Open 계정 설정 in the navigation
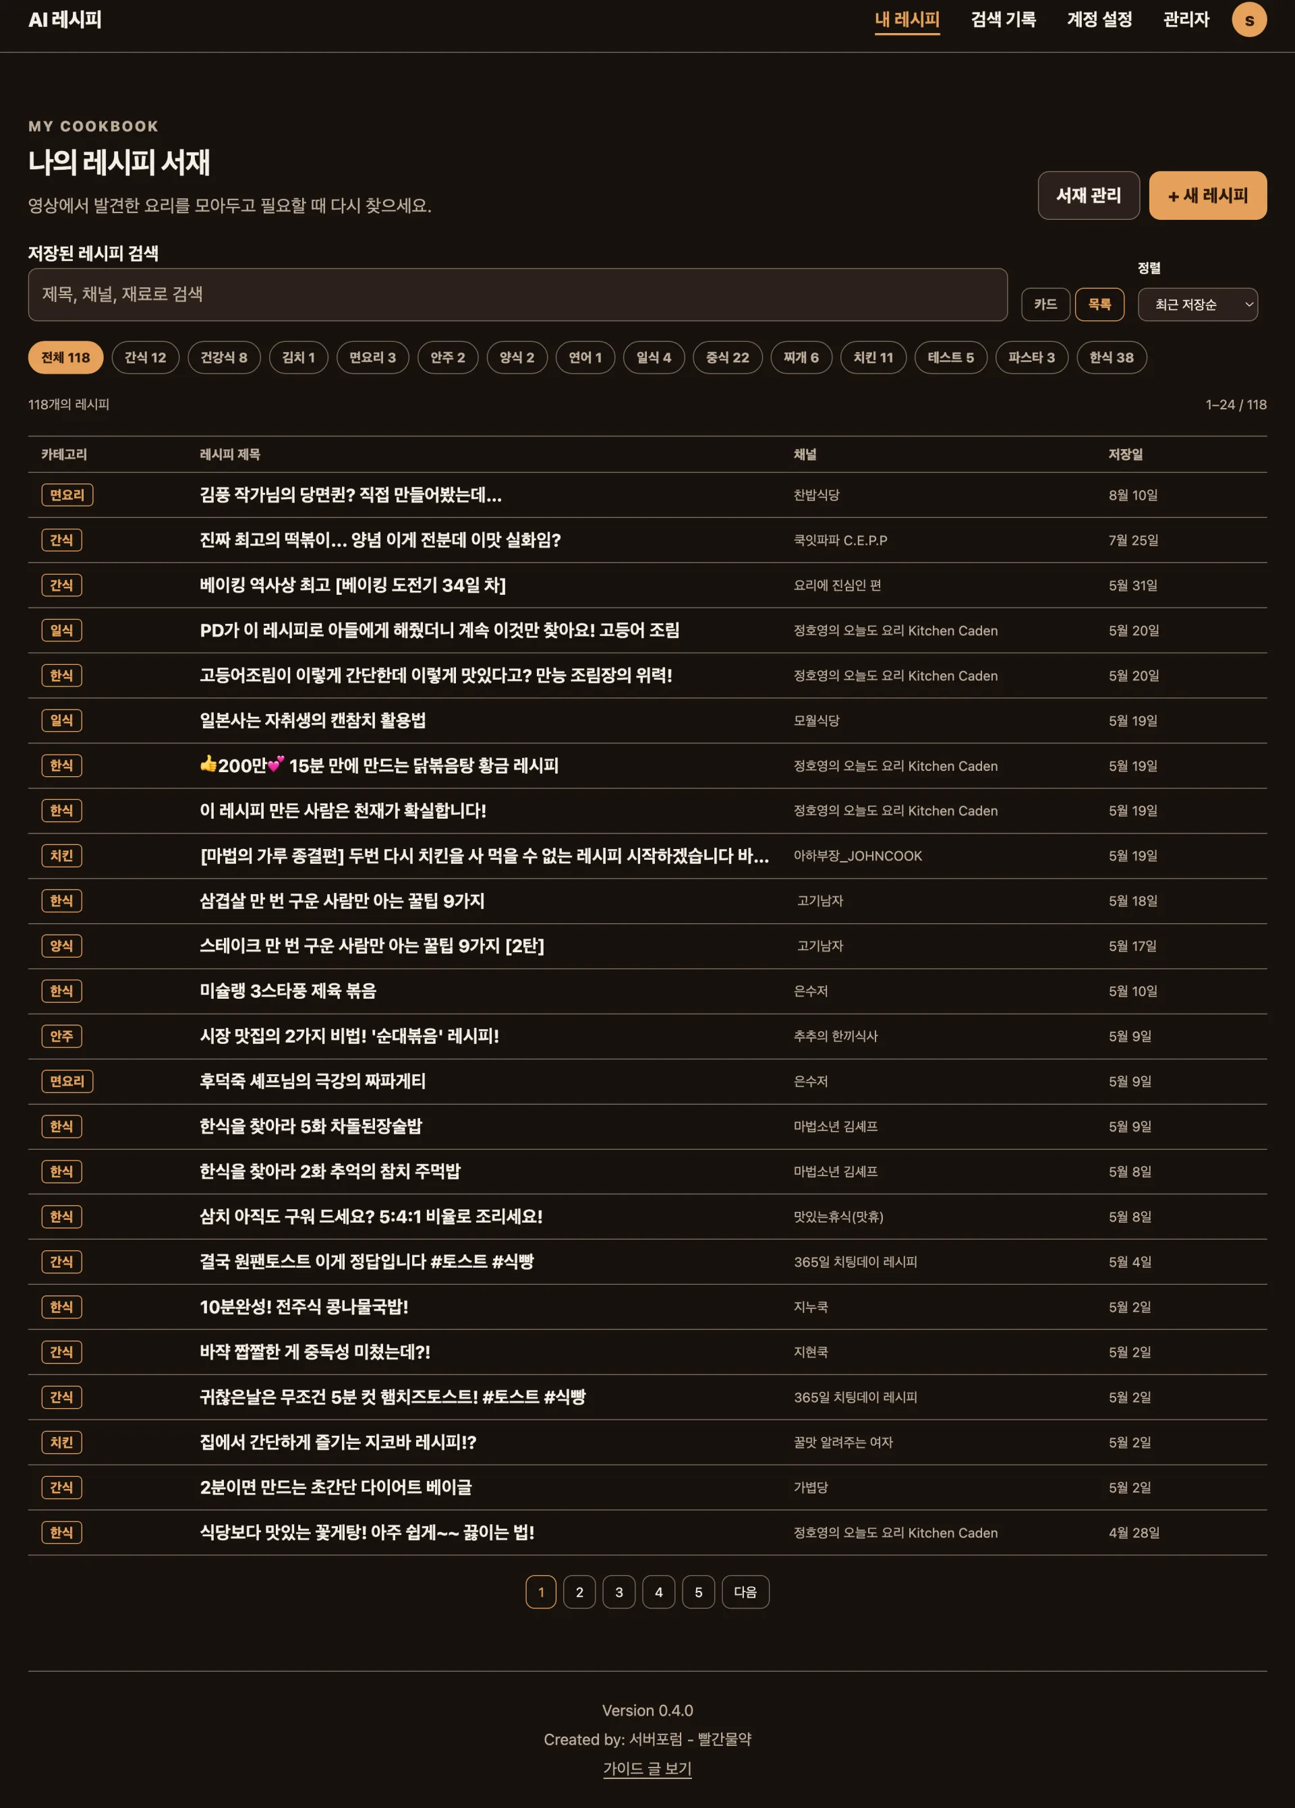The width and height of the screenshot is (1295, 1808). pyautogui.click(x=1099, y=20)
